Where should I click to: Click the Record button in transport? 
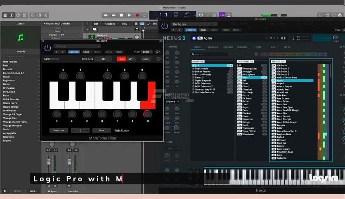[137, 15]
